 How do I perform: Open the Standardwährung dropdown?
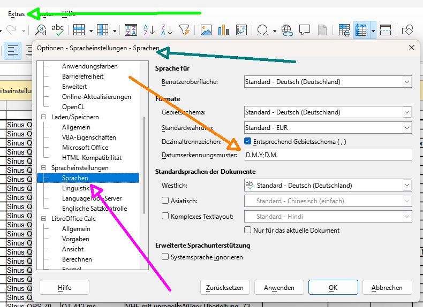pyautogui.click(x=407, y=127)
